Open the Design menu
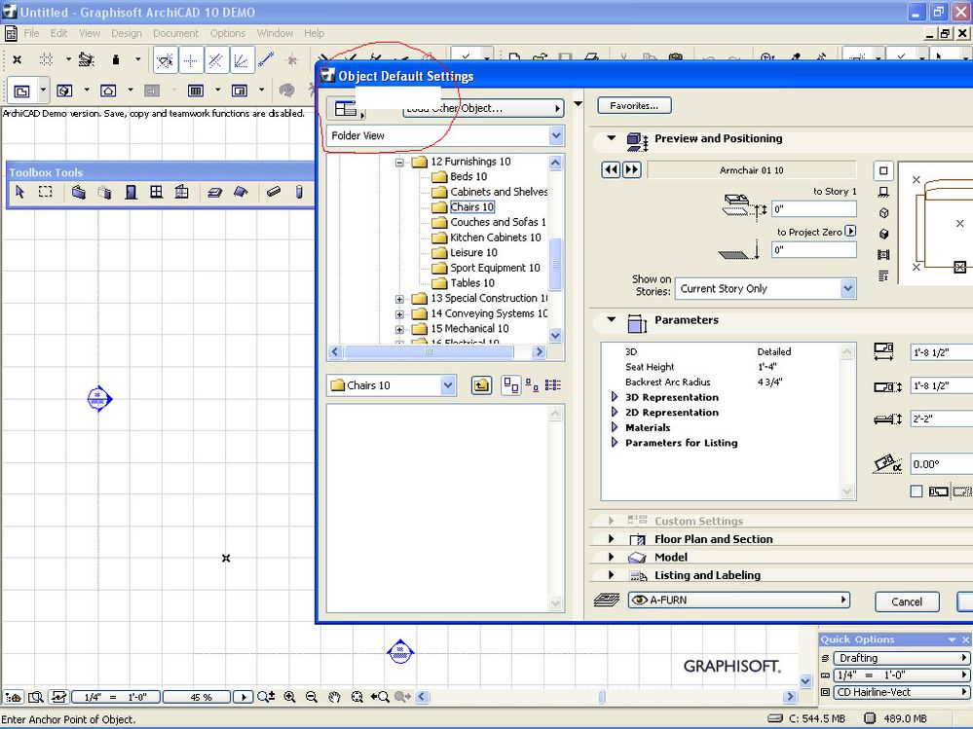The width and height of the screenshot is (973, 729). point(126,33)
